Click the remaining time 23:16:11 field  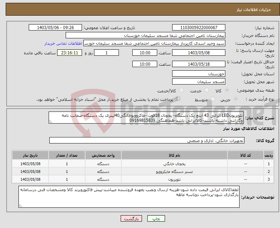tap(70, 53)
